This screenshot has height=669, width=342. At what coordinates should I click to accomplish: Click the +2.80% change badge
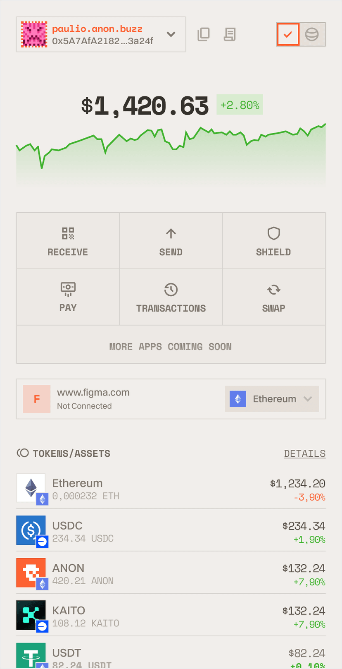240,105
